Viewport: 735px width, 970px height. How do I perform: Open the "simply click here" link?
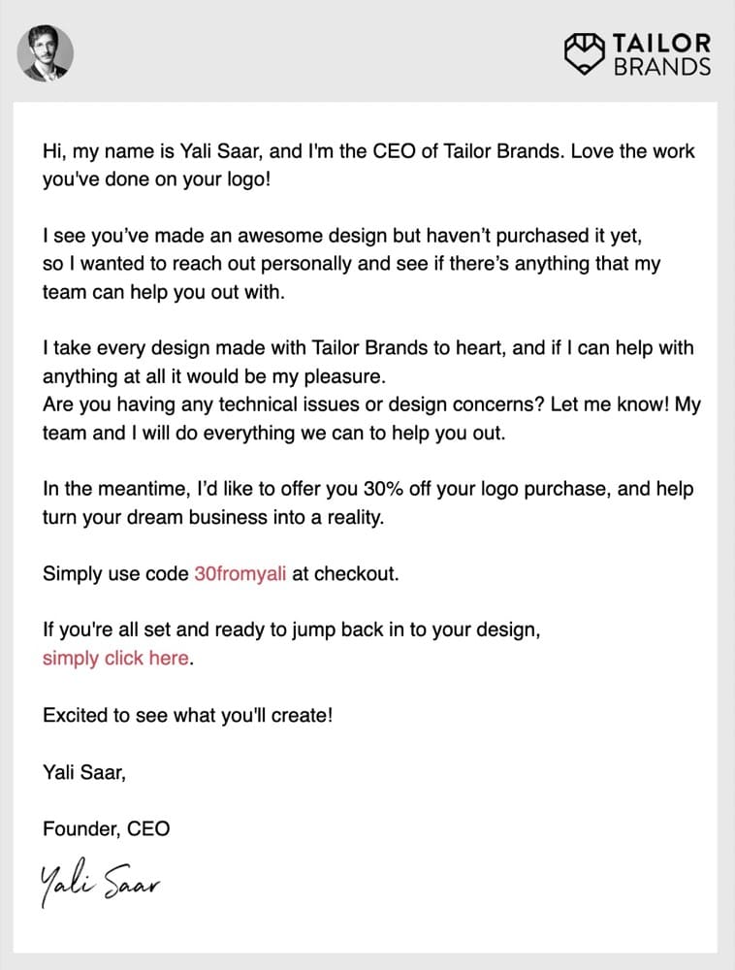point(116,658)
